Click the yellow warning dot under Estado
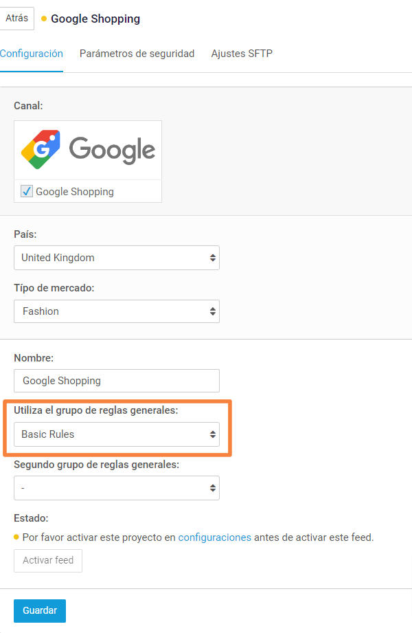Image resolution: width=412 pixels, height=633 pixels. coord(16,537)
